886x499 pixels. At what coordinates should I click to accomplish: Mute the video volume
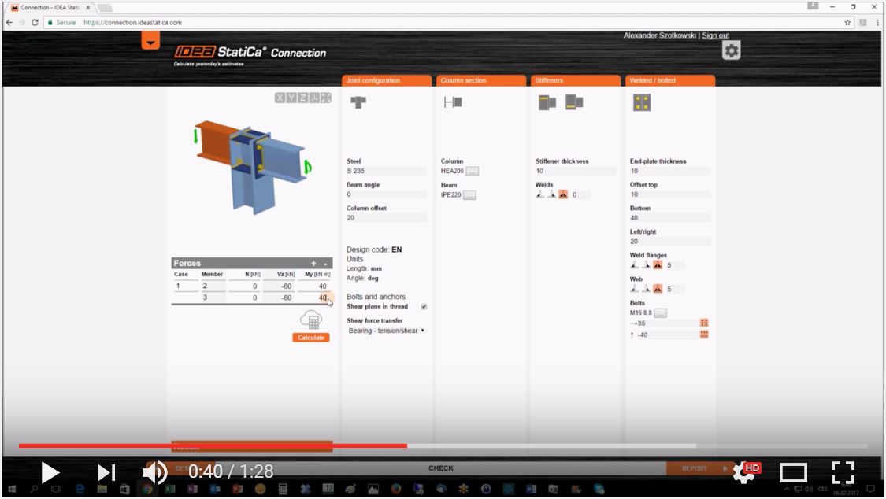tap(154, 472)
